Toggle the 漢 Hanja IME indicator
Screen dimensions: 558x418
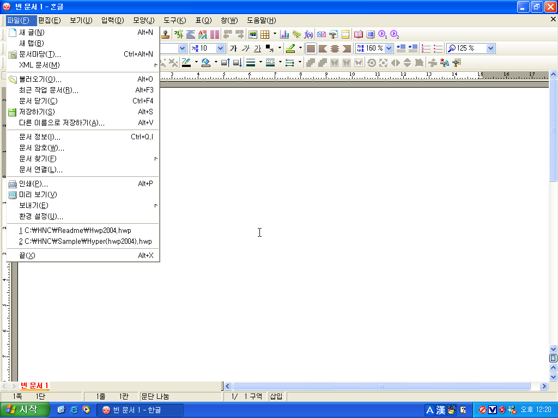tap(441, 410)
